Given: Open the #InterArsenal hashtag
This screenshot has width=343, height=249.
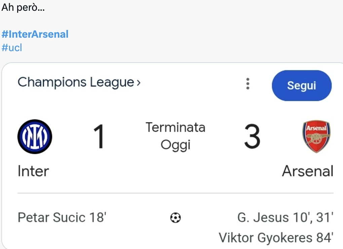Looking at the screenshot, I should [35, 34].
